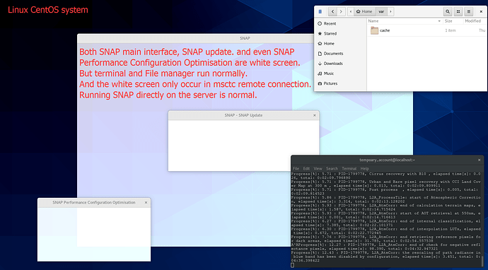Close the file manager window
Viewport: 488px width, 270px height.
pos(481,12)
